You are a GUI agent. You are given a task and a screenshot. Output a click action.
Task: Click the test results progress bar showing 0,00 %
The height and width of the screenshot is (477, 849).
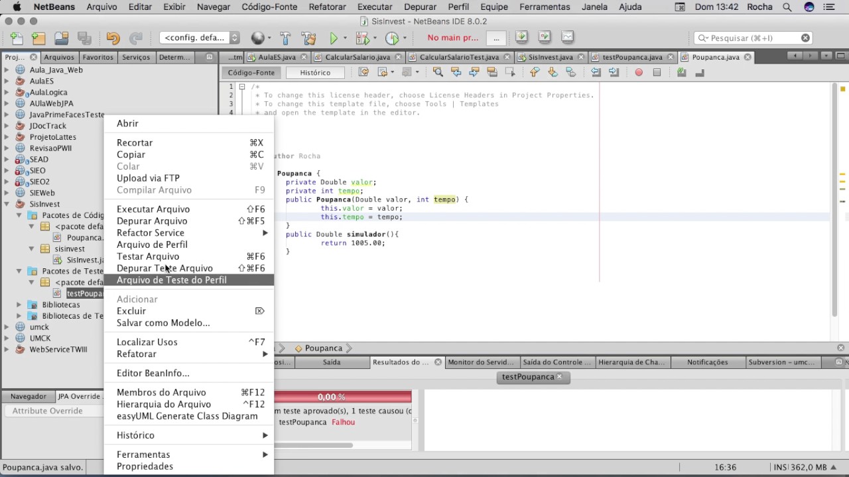pyautogui.click(x=343, y=397)
